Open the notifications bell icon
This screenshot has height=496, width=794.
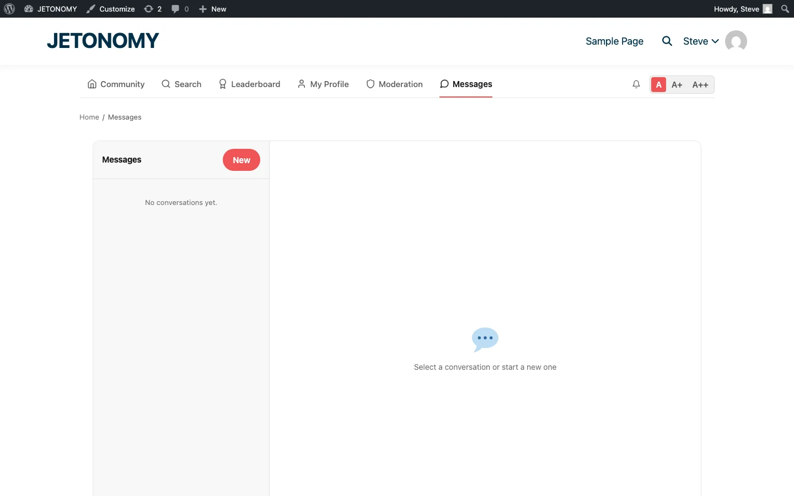[x=636, y=84]
